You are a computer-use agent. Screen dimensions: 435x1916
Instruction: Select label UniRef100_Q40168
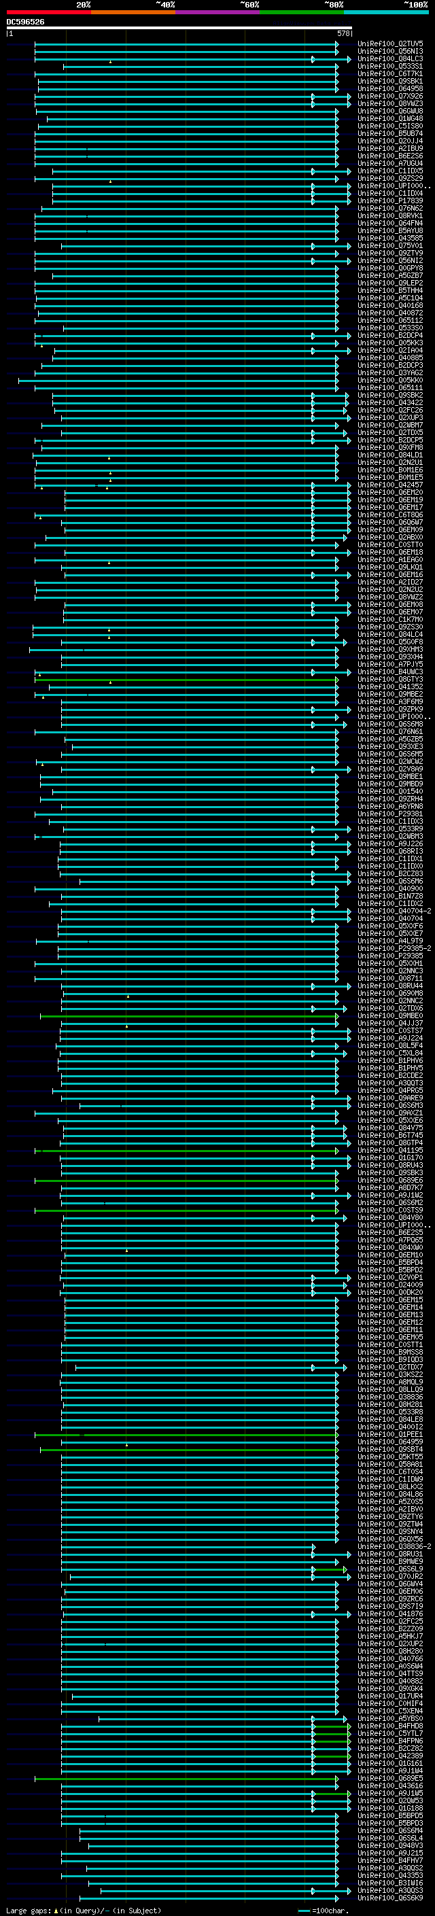pyautogui.click(x=390, y=305)
